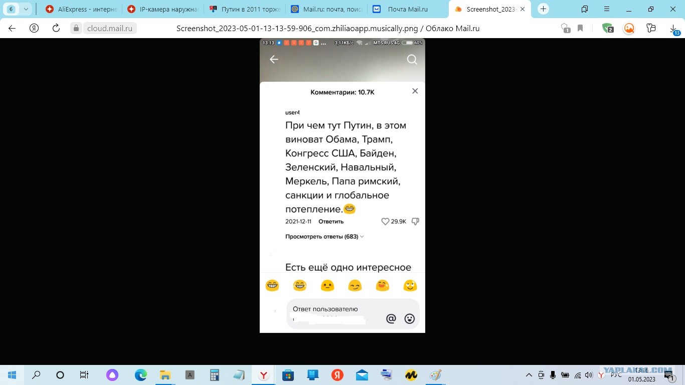
Task: Switch to the Почта Mail.ru tab
Action: pos(408,9)
